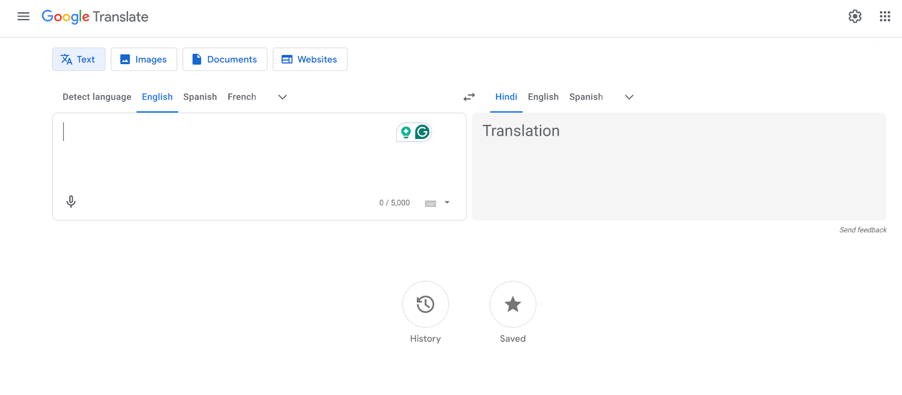Expand the source language list
902x395 pixels.
click(282, 97)
